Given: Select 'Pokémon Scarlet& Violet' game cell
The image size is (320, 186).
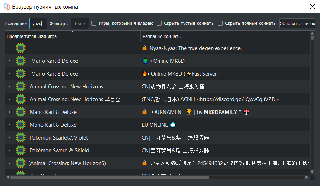Looking at the screenshot, I should click(59, 138).
